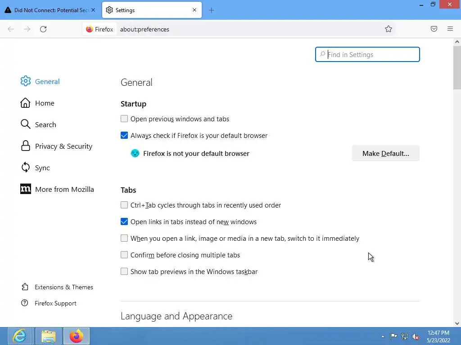This screenshot has width=461, height=345.
Task: Click the Extensions & Themes puzzle icon
Action: [25, 287]
